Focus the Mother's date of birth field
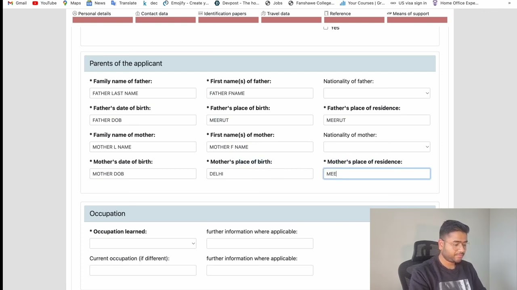Image resolution: width=517 pixels, height=290 pixels. point(143,174)
